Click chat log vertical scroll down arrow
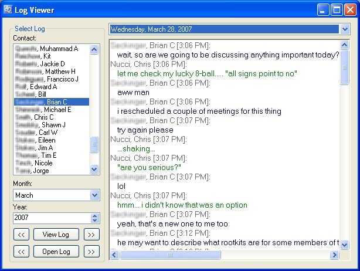The width and height of the screenshot is (360, 271). click(x=344, y=245)
